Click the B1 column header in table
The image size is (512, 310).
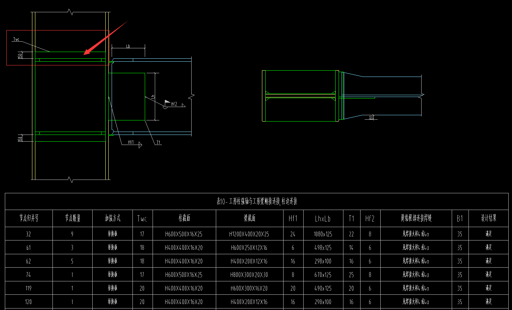coord(460,219)
